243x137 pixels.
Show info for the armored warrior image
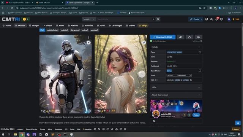pyautogui.click(x=89, y=111)
